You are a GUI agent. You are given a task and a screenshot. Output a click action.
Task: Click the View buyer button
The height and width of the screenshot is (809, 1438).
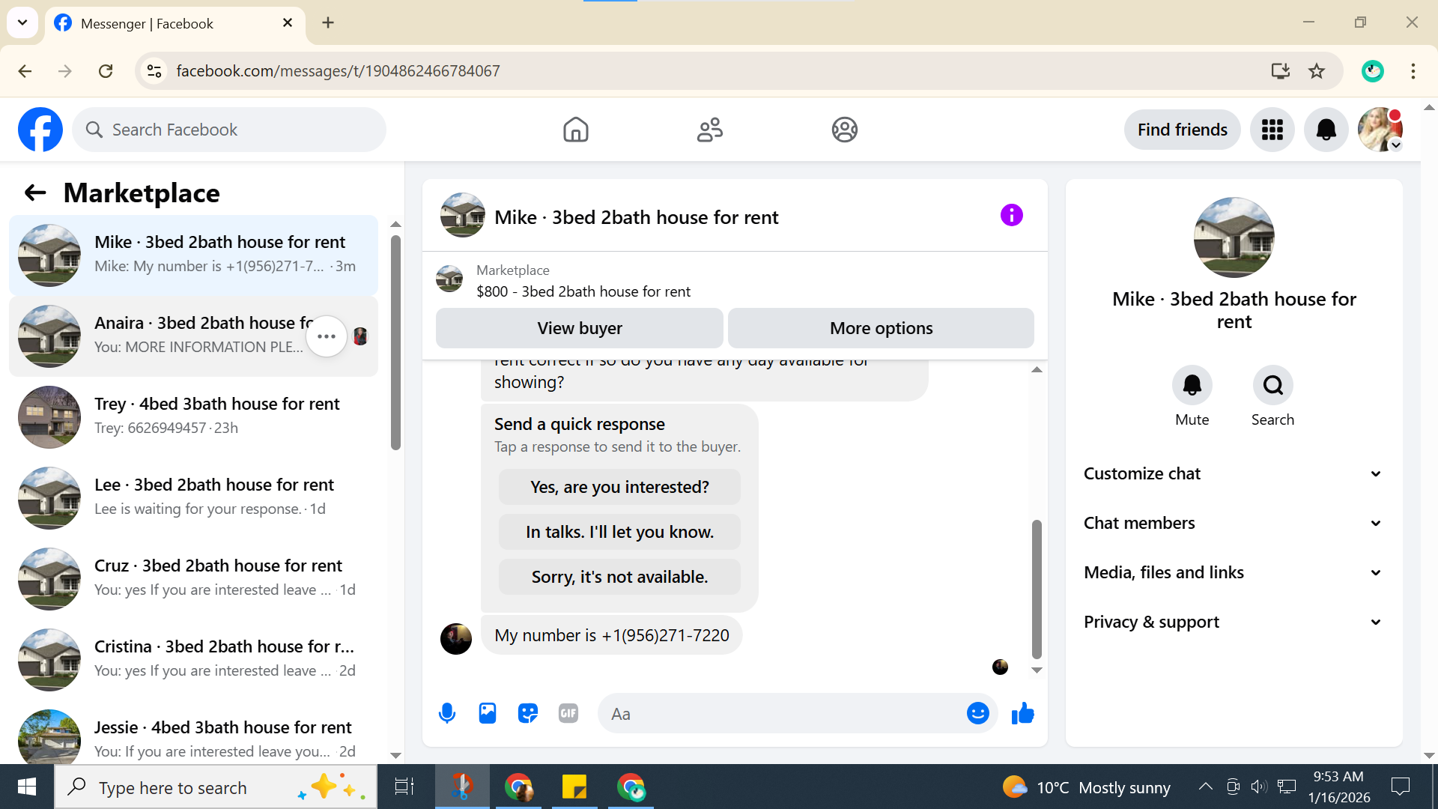pyautogui.click(x=579, y=328)
